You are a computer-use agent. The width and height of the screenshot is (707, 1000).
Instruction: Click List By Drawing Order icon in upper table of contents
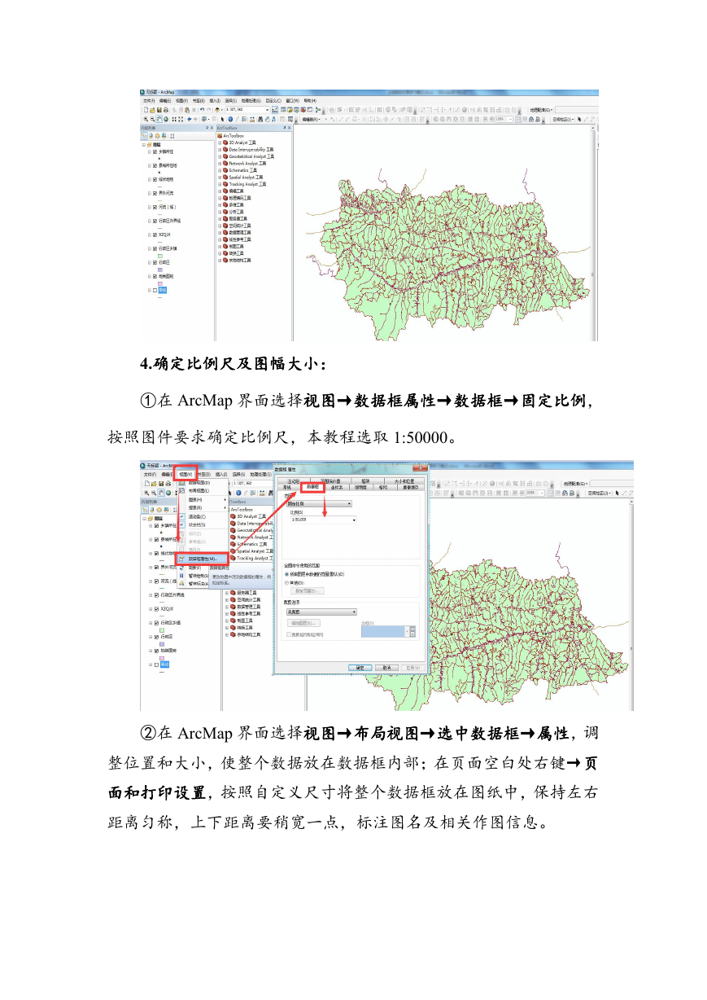pyautogui.click(x=145, y=136)
